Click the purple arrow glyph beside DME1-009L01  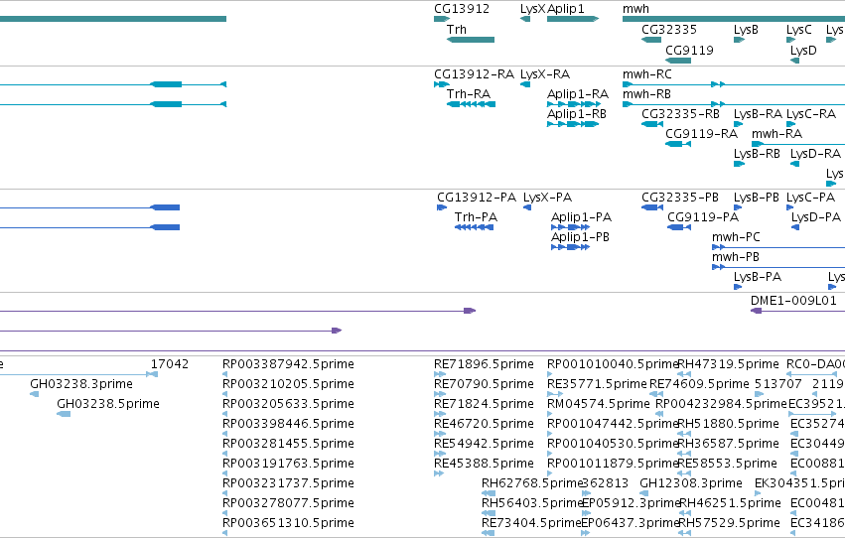tap(756, 311)
